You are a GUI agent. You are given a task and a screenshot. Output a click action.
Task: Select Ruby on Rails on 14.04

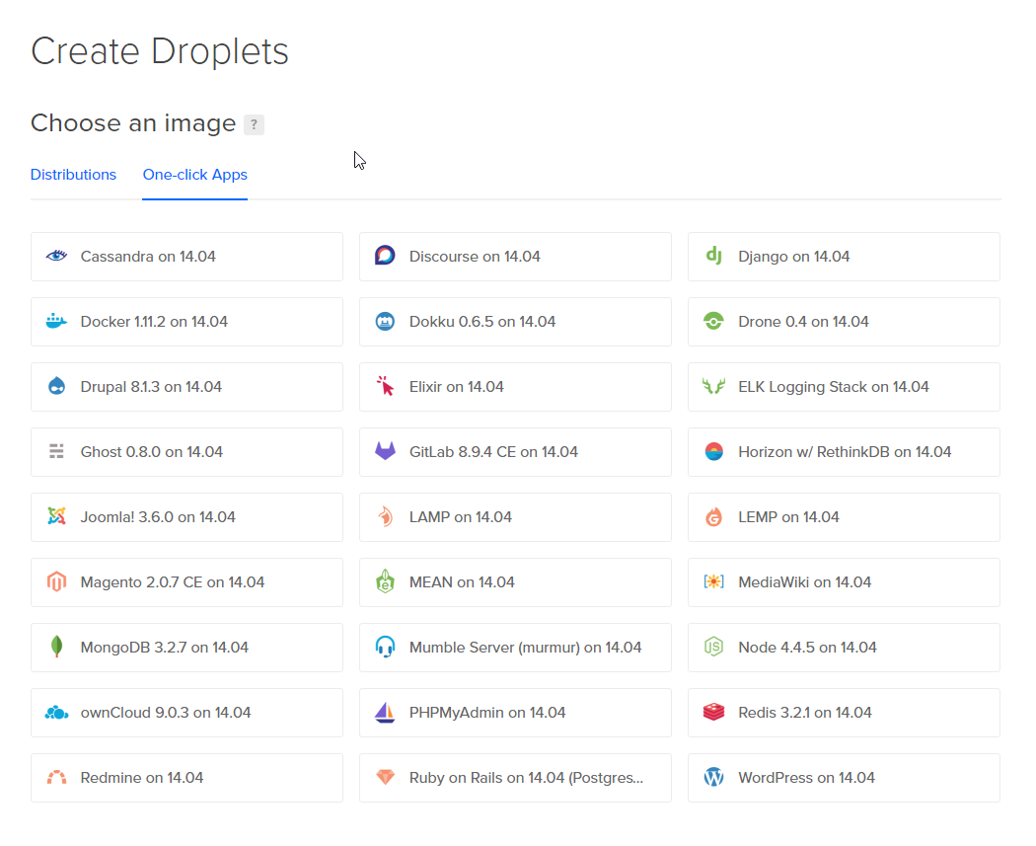[515, 778]
